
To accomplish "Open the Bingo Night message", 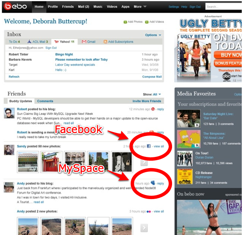I will click(64, 55).
